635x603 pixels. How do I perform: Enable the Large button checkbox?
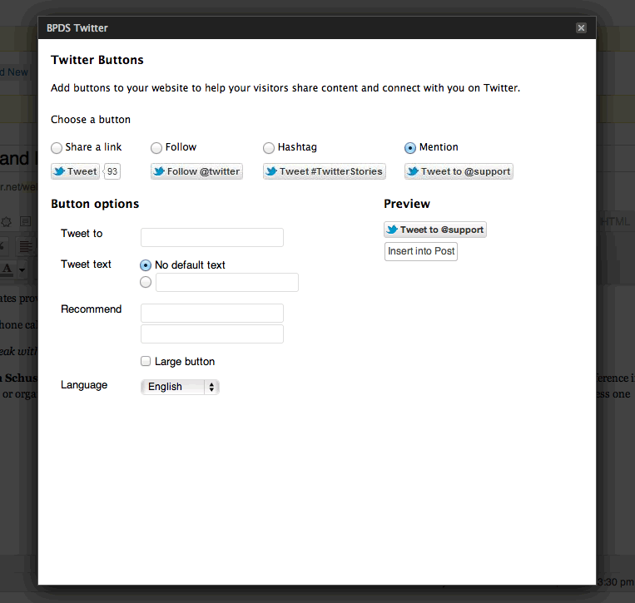146,362
